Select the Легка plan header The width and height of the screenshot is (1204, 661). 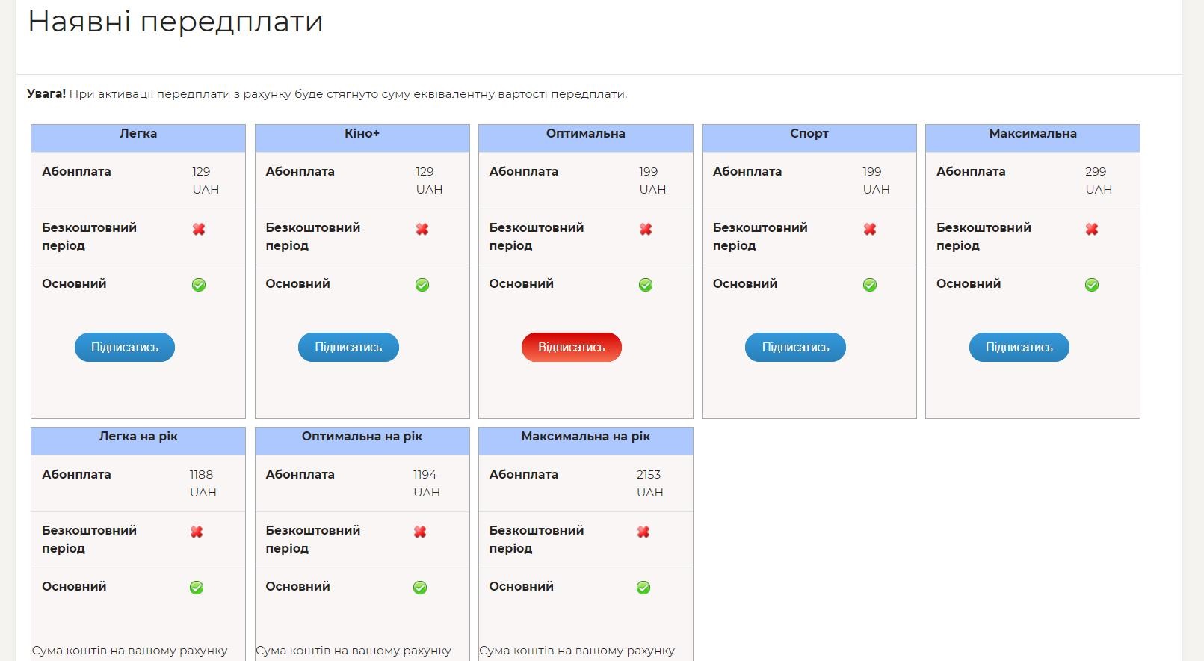[138, 134]
